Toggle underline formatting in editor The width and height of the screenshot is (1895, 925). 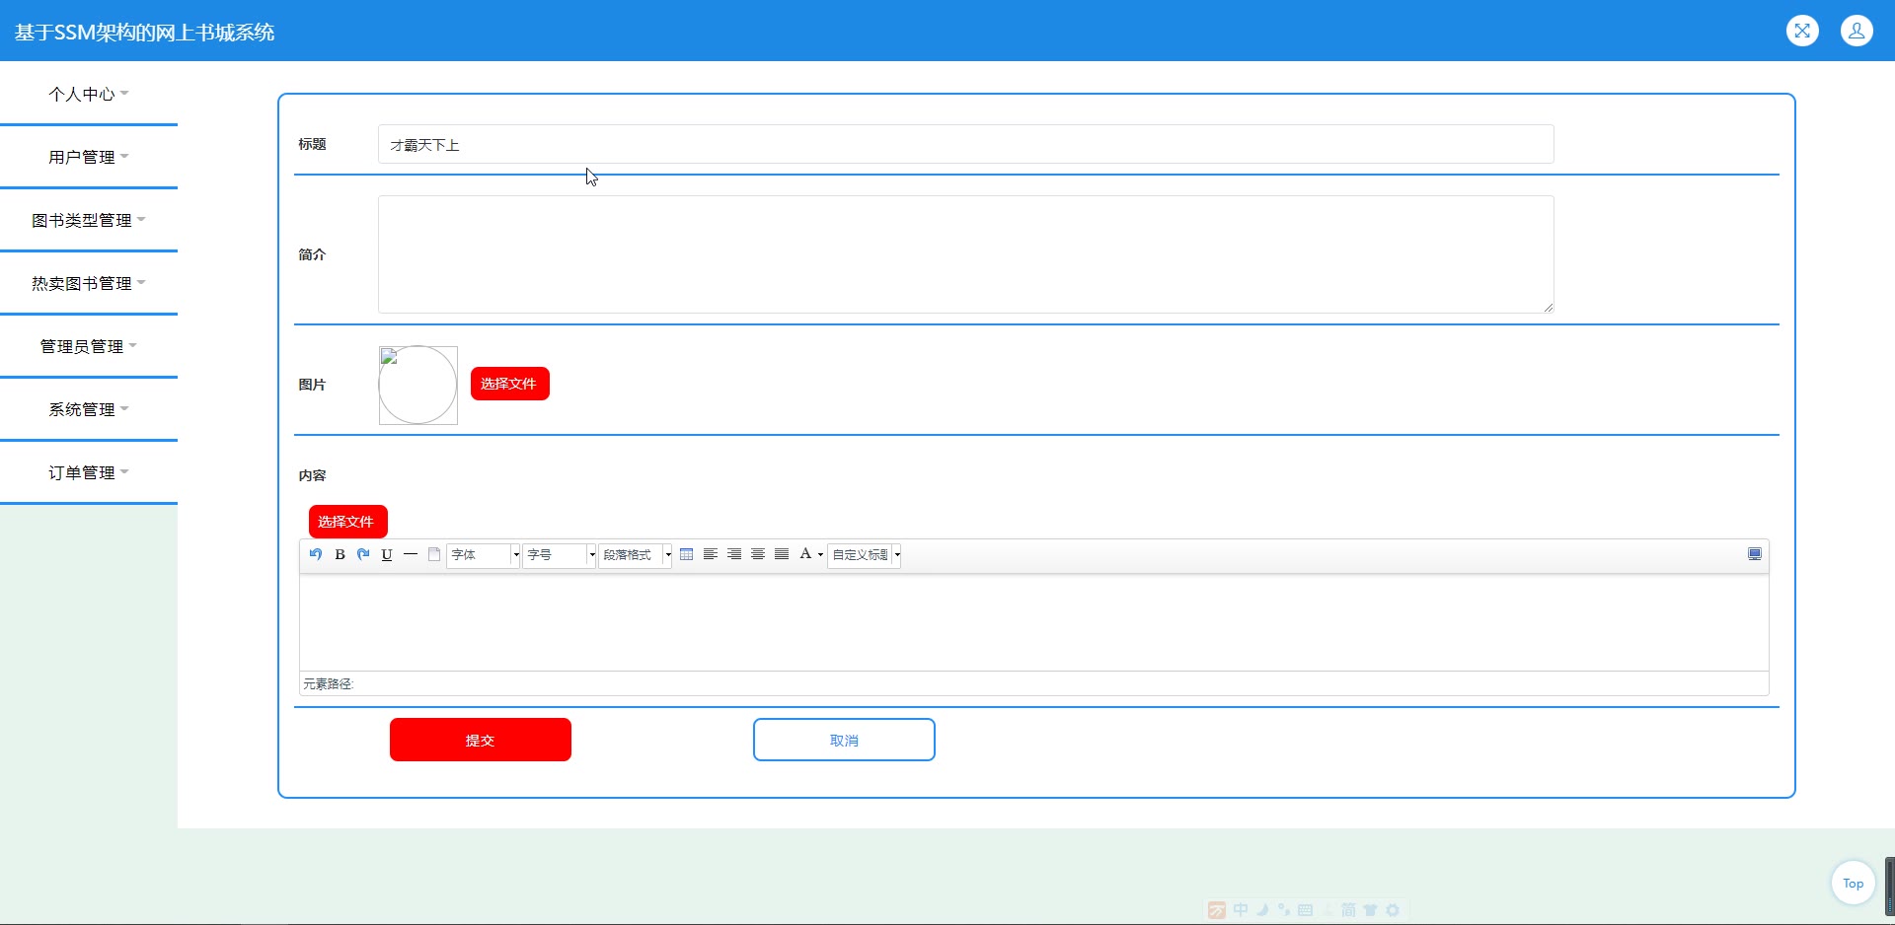point(387,554)
